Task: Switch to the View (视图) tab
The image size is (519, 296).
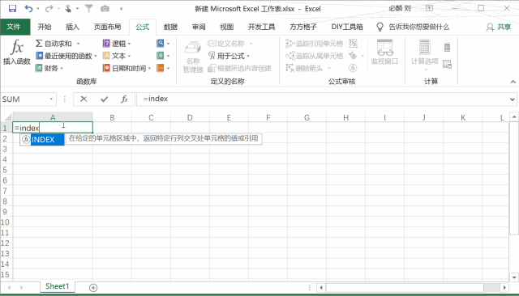Action: (227, 27)
